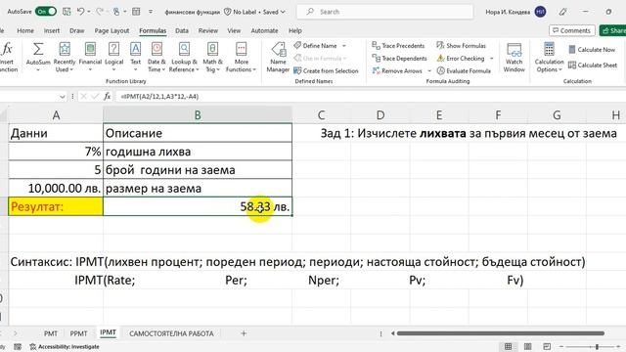This screenshot has height=352, width=626.
Task: Open the user account avatar
Action: pyautogui.click(x=540, y=12)
